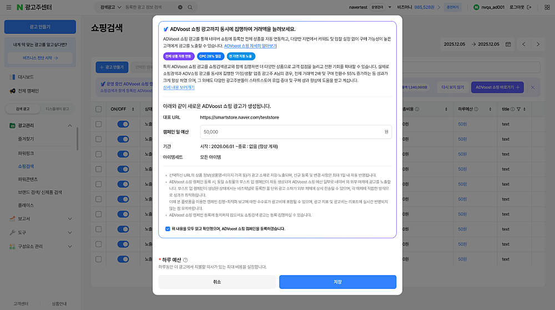Open 브랜드 검색/신제품 검색 menu
Viewport: 555px width, 310px height.
(40, 193)
